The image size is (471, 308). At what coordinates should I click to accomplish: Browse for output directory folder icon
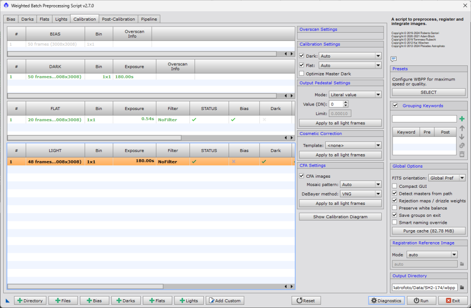462,287
